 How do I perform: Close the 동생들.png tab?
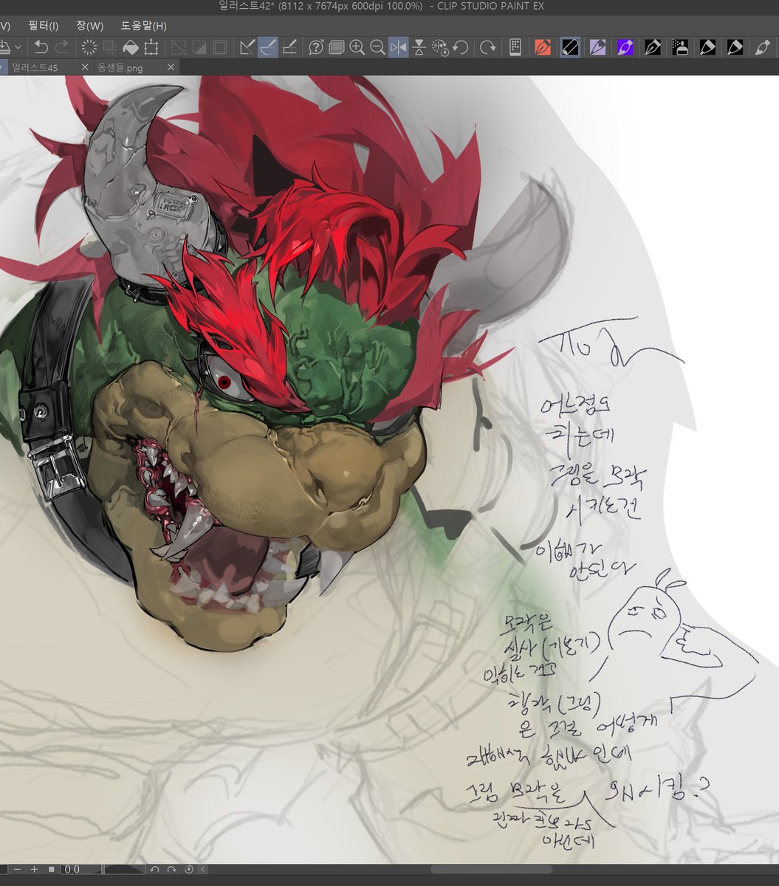[x=171, y=67]
